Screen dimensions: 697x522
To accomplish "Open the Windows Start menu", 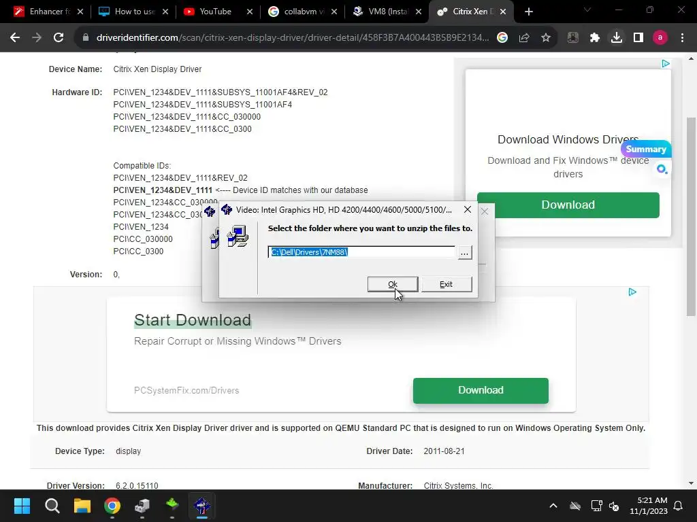I will [x=22, y=506].
